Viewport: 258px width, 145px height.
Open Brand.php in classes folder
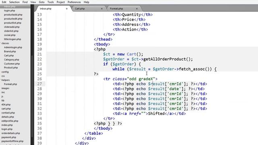[x=10, y=52]
